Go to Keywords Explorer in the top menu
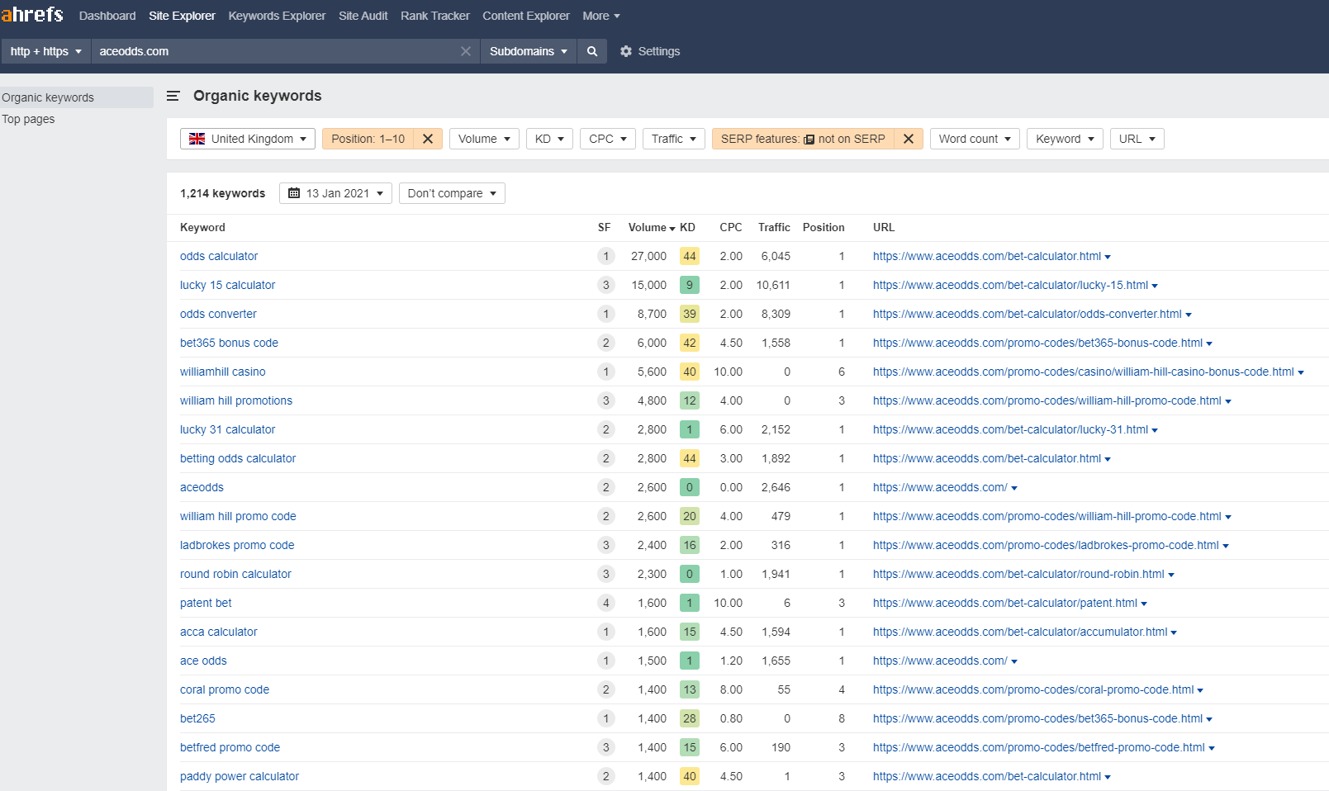This screenshot has height=791, width=1329. point(277,16)
